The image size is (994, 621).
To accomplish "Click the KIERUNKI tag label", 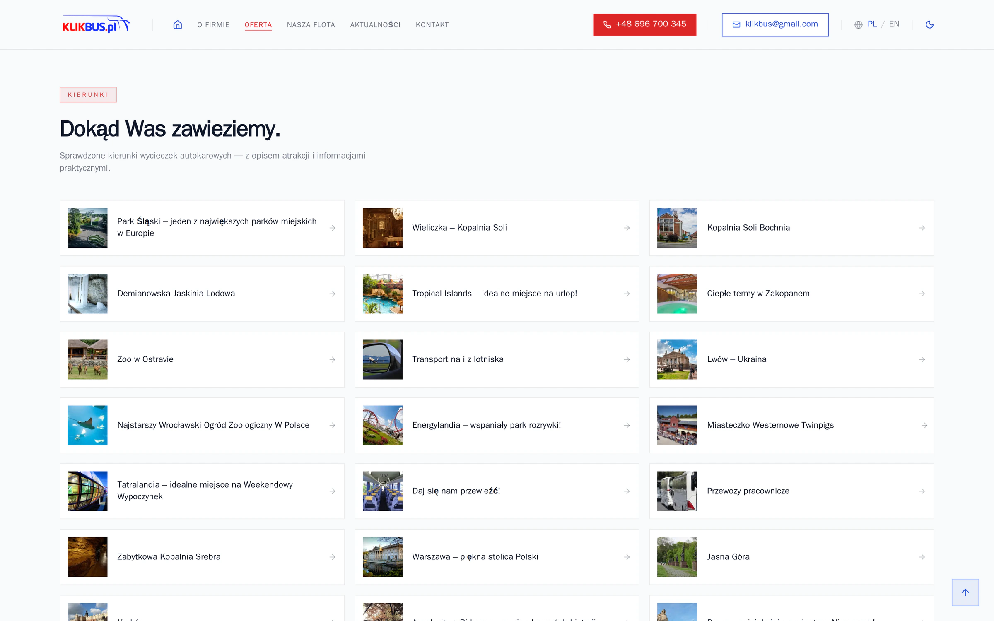I will [88, 95].
